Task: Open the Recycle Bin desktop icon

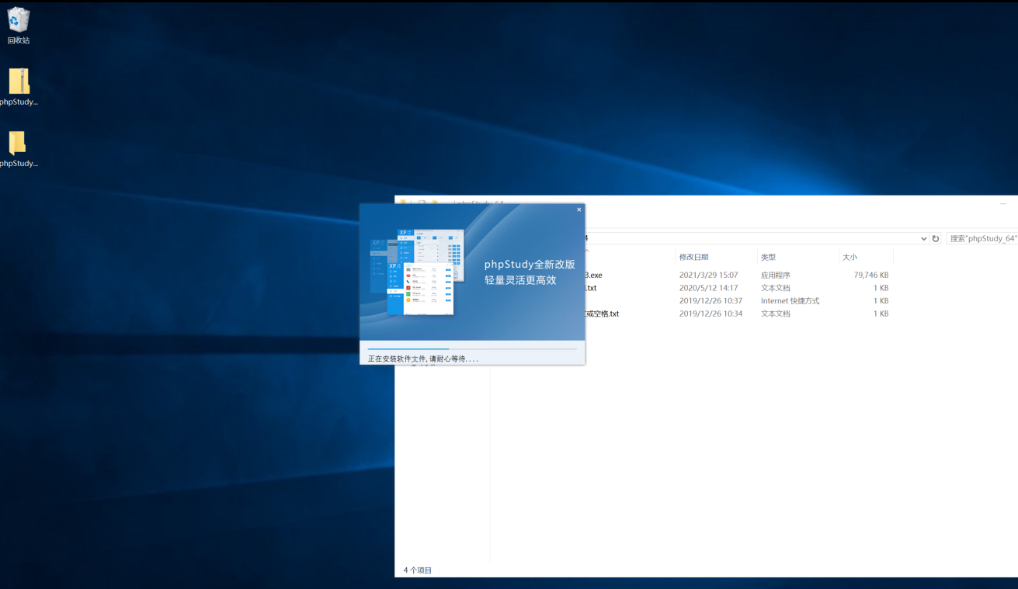Action: pos(19,26)
